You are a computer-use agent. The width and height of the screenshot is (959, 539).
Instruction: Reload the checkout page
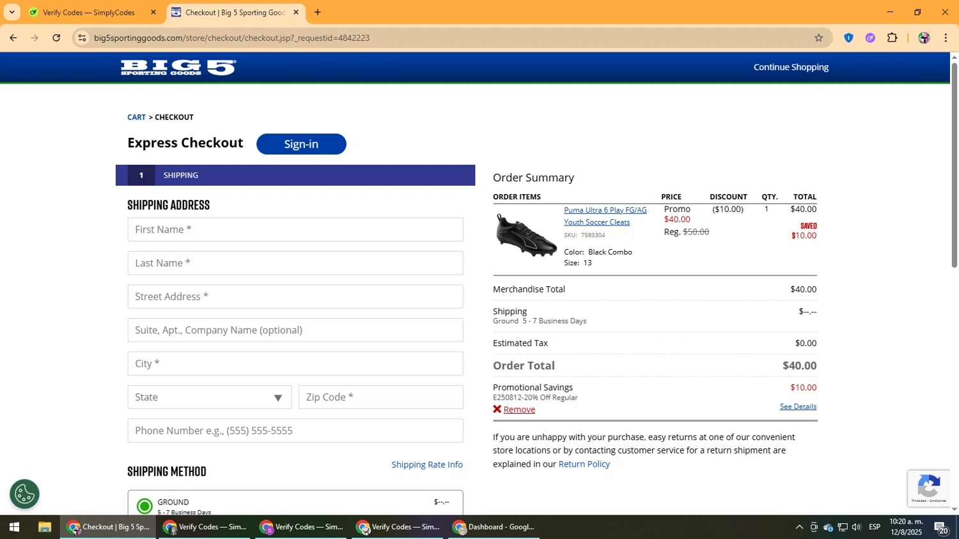click(x=56, y=38)
